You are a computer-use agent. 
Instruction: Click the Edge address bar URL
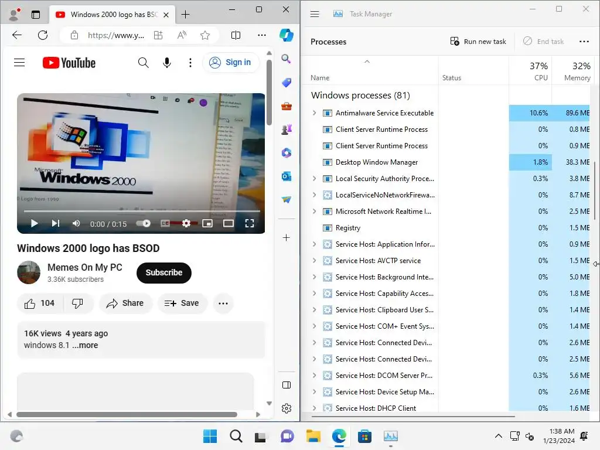coord(116,35)
